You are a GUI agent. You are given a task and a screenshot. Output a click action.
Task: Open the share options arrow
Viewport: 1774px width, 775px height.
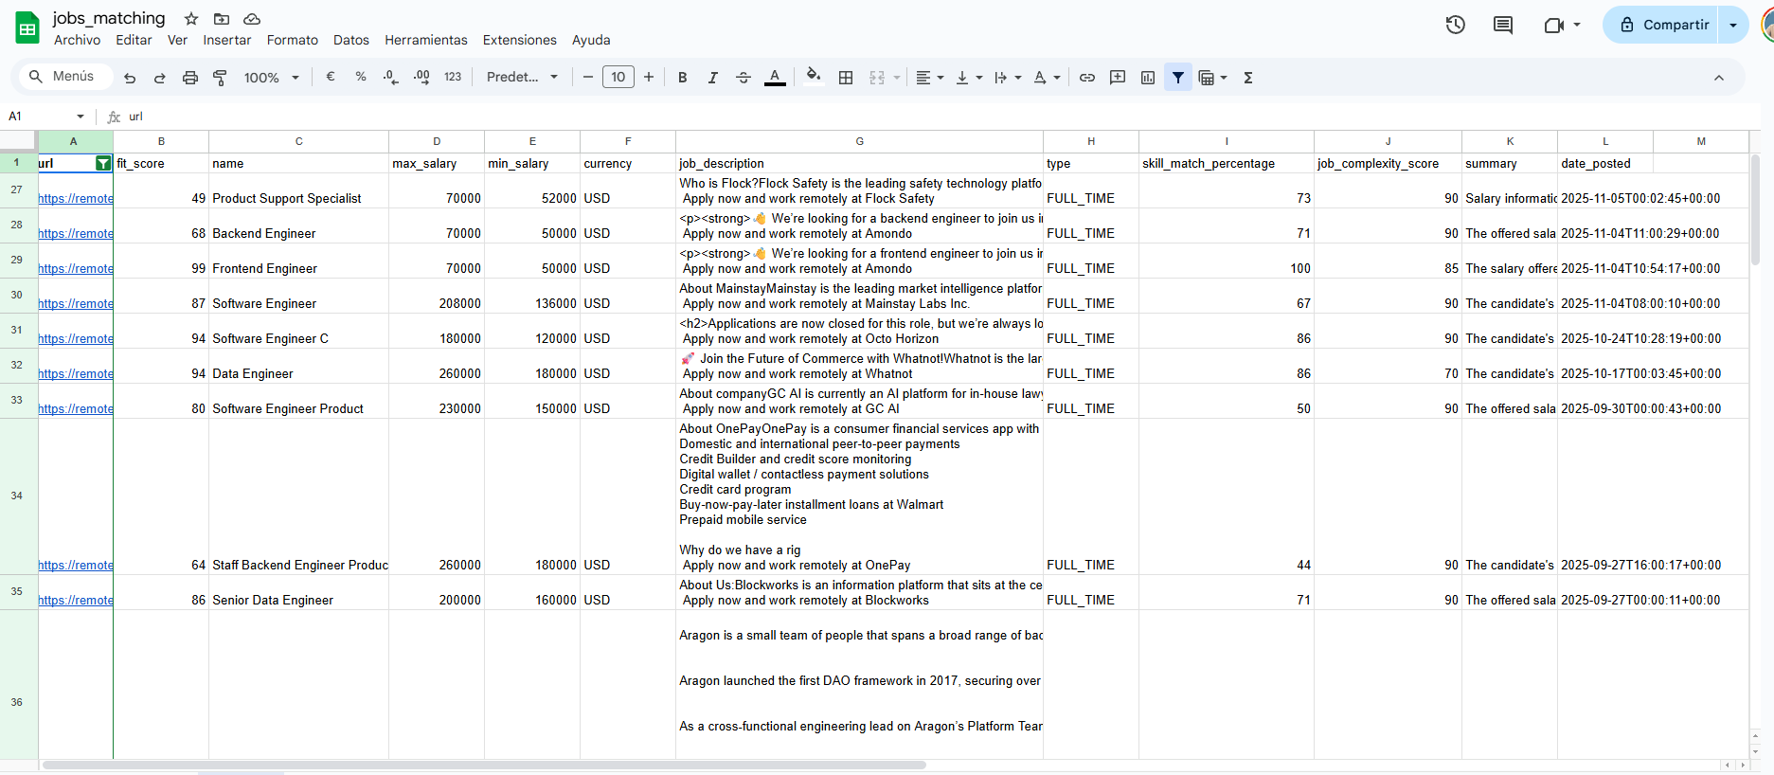pos(1733,25)
